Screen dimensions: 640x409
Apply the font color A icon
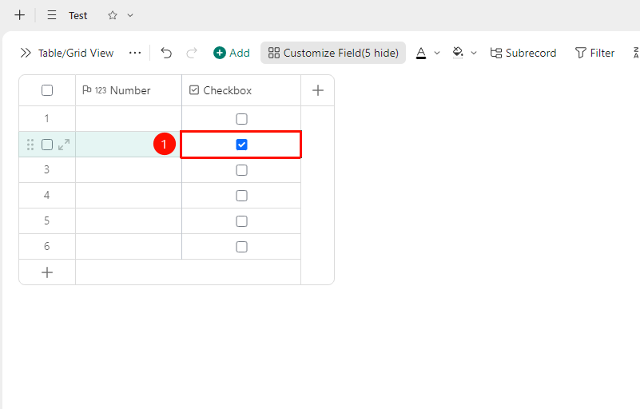pos(421,53)
